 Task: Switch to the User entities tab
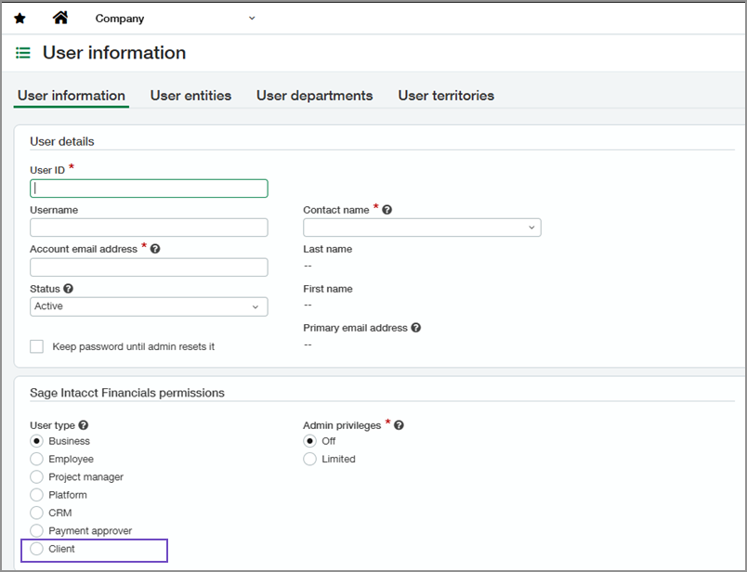coord(190,96)
